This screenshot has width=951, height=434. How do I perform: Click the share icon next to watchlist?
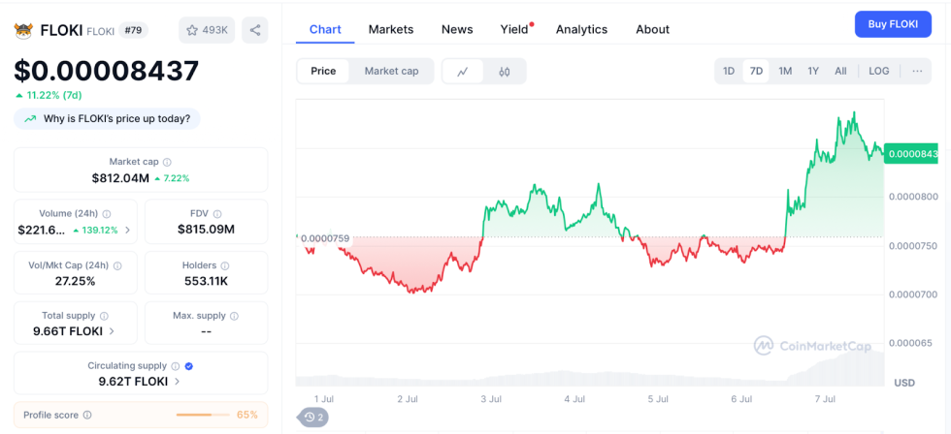coord(255,30)
